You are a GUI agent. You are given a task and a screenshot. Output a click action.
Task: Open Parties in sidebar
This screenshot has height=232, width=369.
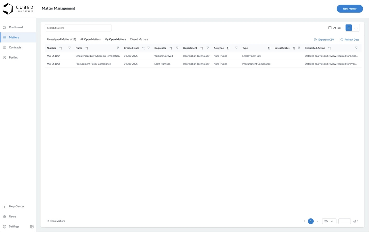(18, 58)
